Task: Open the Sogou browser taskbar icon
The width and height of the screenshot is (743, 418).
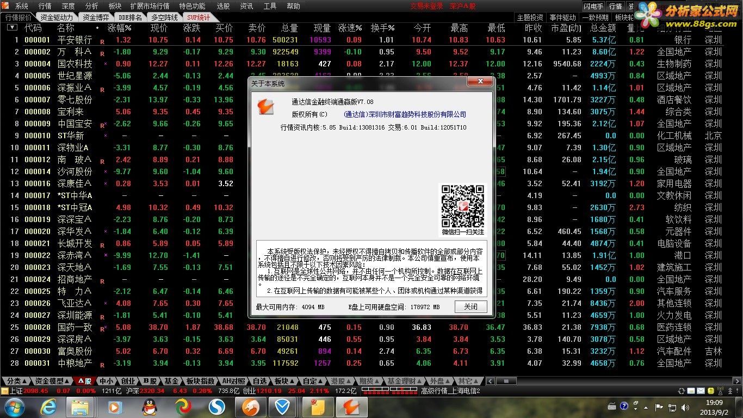Action: click(x=217, y=407)
